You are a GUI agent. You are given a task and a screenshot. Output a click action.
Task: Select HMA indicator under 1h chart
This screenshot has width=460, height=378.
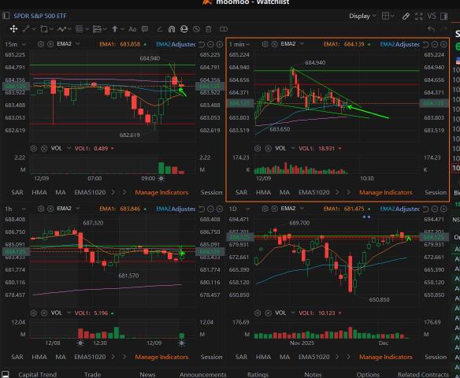39,357
